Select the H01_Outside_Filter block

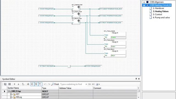[x=76, y=8]
